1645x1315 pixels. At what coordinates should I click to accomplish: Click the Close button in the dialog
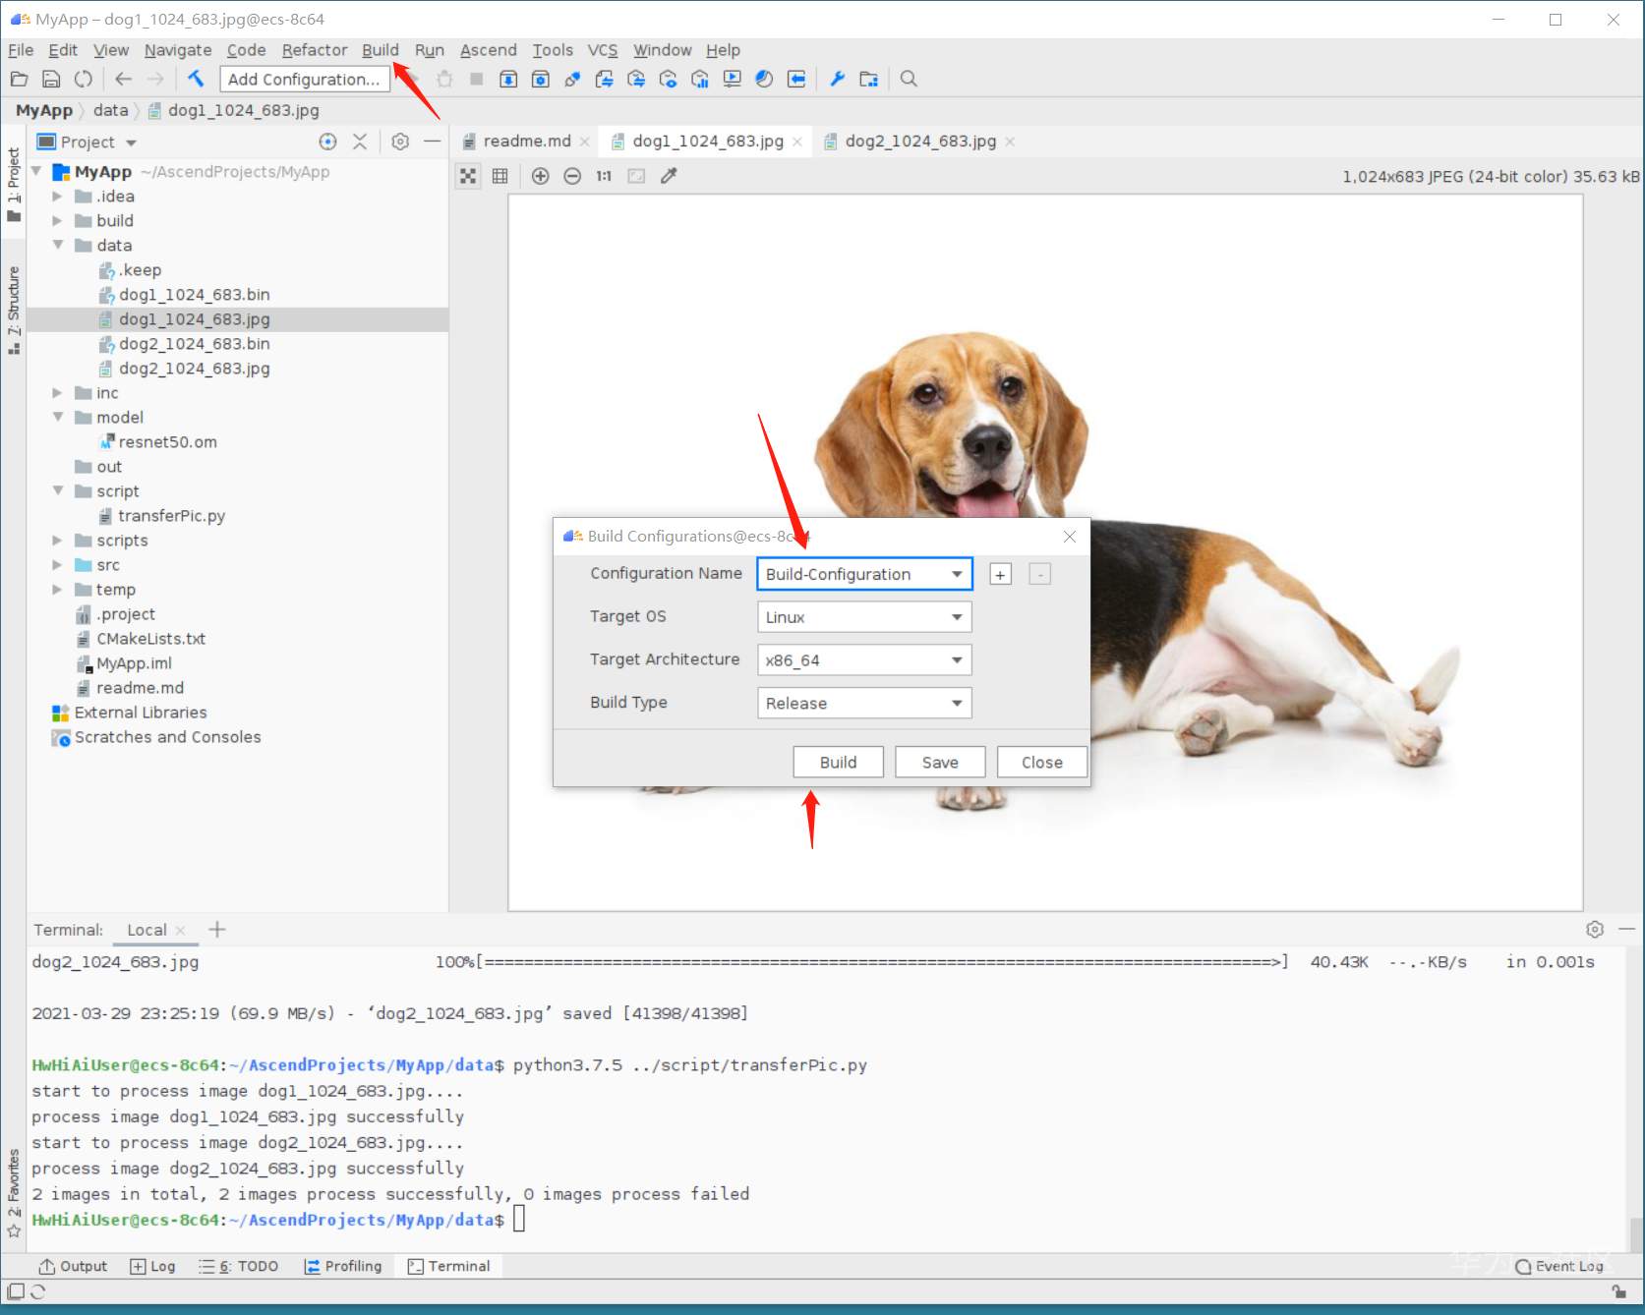pyautogui.click(x=1042, y=763)
